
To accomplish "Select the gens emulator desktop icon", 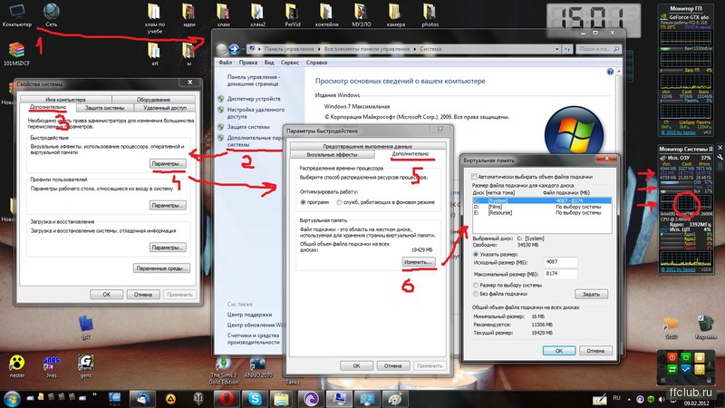I will 86,366.
